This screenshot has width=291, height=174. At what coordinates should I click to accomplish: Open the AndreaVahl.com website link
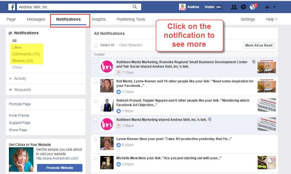pos(57,158)
